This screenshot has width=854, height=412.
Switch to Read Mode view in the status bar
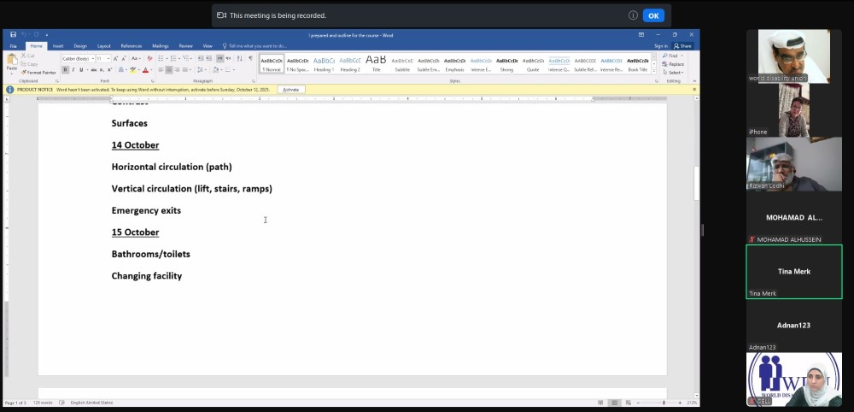click(600, 403)
